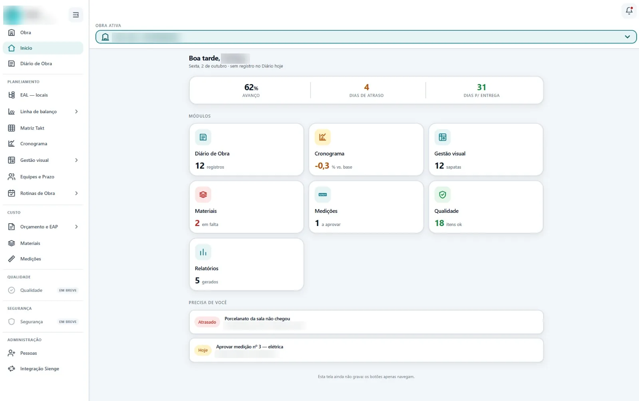Click the 62% Avanço indicator
Screen dimensions: 639x401
251,90
